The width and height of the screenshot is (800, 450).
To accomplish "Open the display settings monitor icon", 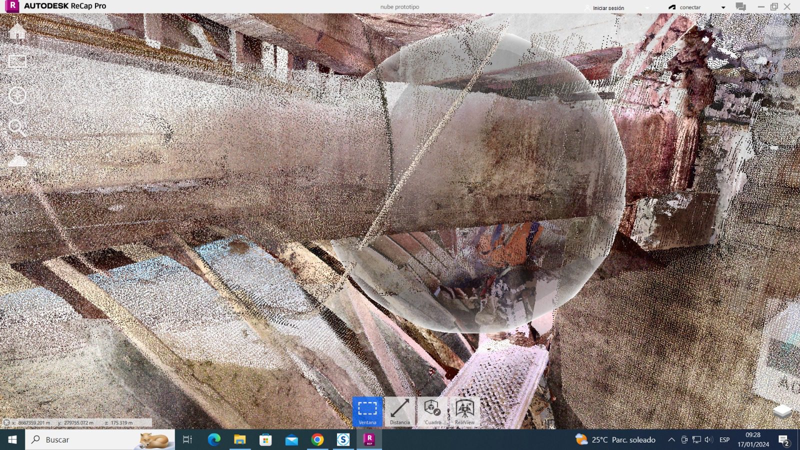I will (x=17, y=61).
